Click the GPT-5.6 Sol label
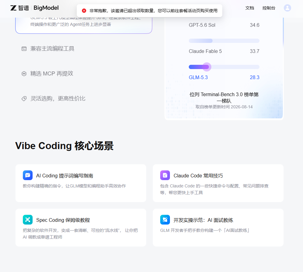The width and height of the screenshot is (303, 272). (202, 25)
